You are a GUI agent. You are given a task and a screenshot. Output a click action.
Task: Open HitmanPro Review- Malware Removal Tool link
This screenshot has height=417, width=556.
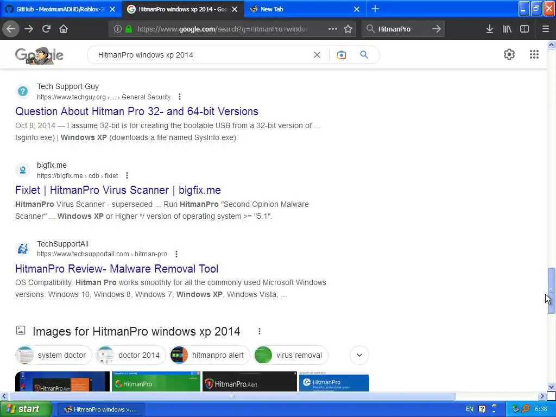click(x=117, y=269)
